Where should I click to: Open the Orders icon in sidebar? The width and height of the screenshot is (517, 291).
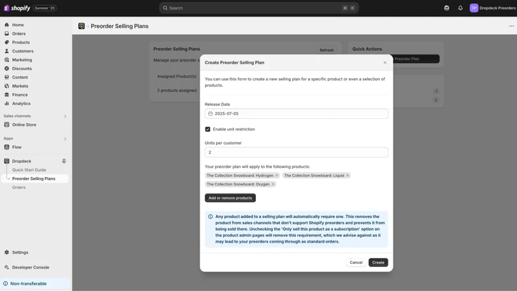click(6, 34)
